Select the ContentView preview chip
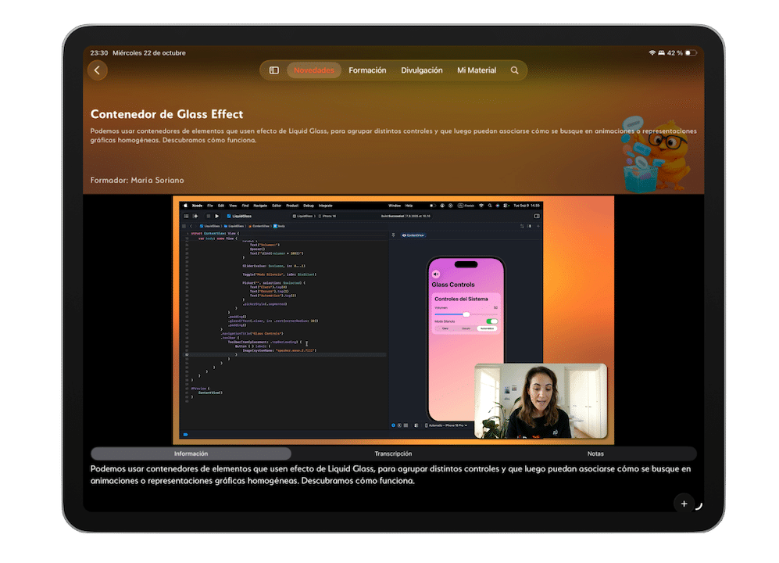 [413, 235]
